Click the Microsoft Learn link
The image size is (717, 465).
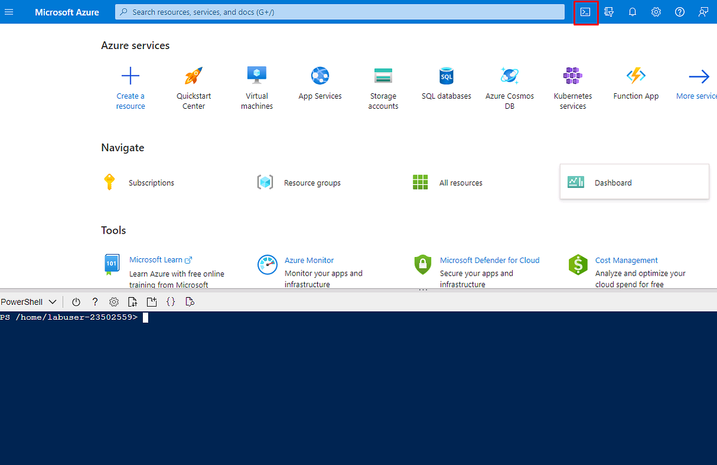point(157,259)
